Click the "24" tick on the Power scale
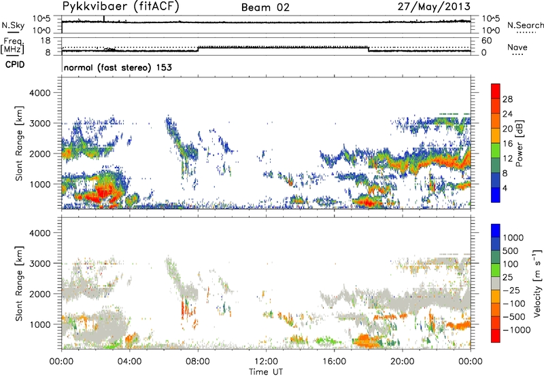Image resolution: width=544 pixels, height=376 pixels. (x=507, y=114)
